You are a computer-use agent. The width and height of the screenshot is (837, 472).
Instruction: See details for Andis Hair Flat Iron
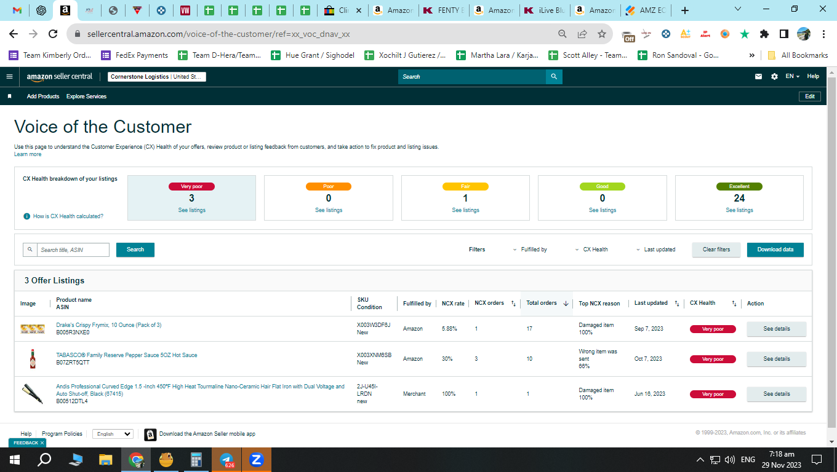777,394
